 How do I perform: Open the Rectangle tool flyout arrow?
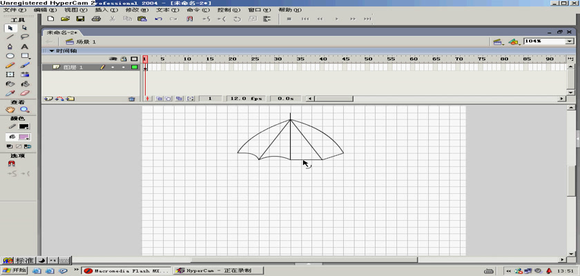point(29,59)
